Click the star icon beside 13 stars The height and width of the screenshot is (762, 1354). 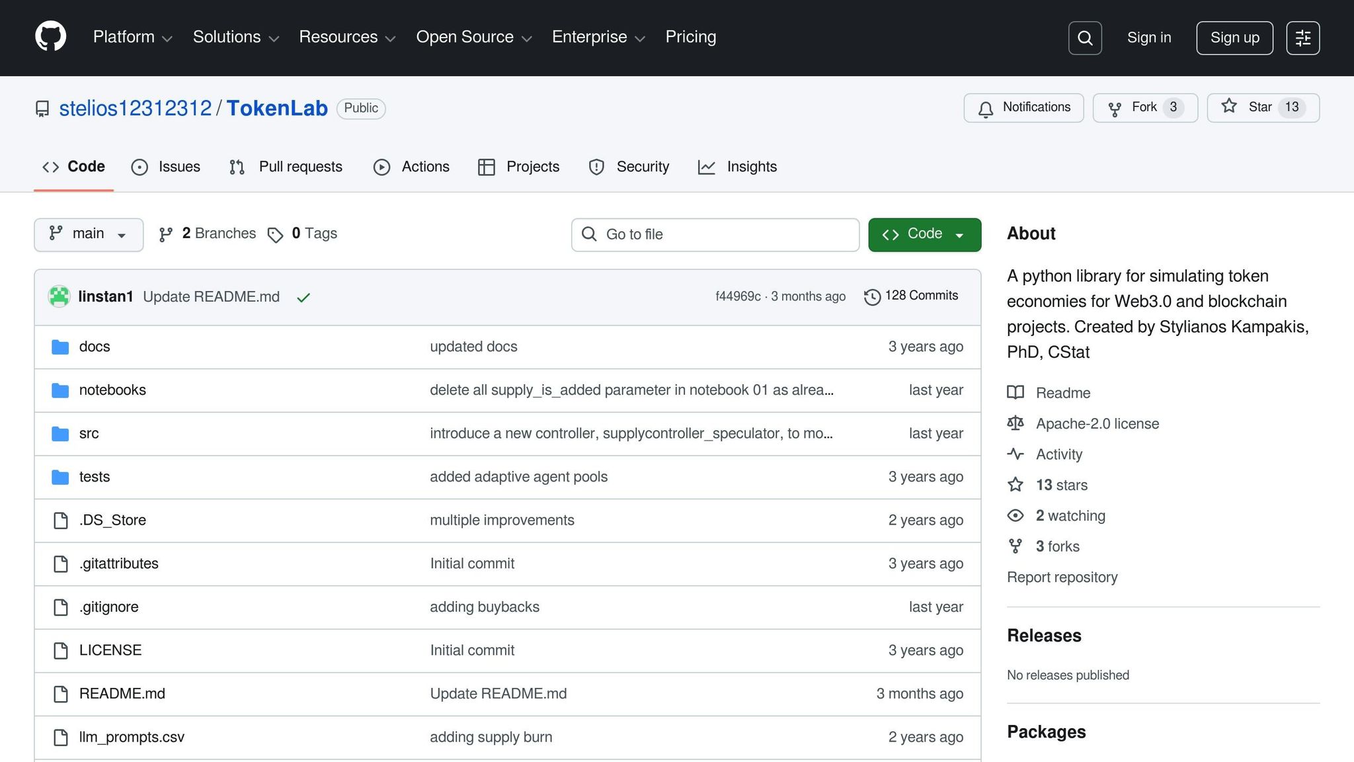[x=1015, y=485]
